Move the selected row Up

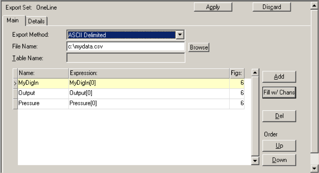(279, 146)
